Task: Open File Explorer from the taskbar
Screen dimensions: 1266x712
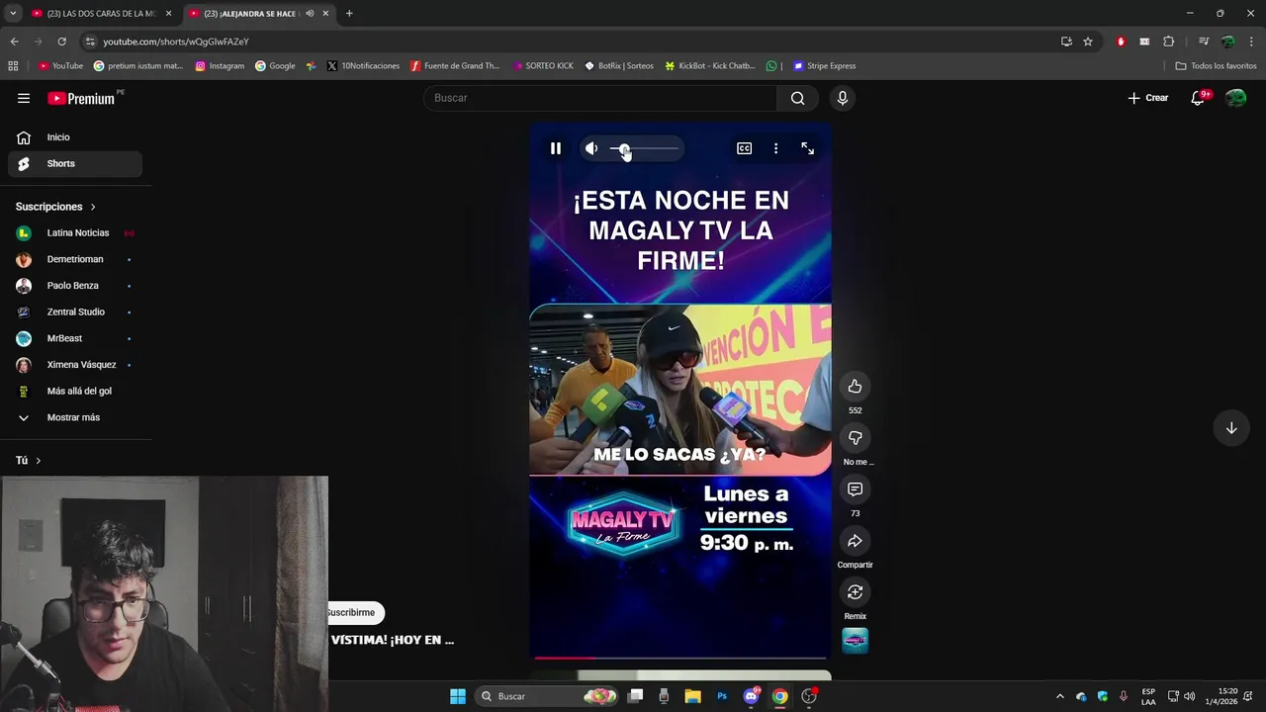Action: [x=693, y=696]
